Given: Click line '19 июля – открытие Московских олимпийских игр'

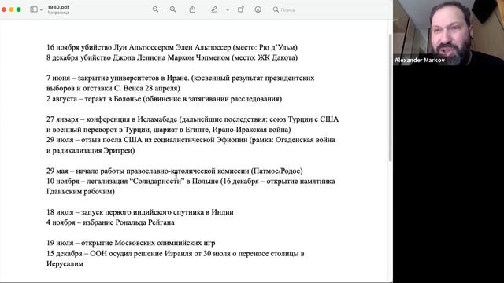Looking at the screenshot, I should coord(131,243).
